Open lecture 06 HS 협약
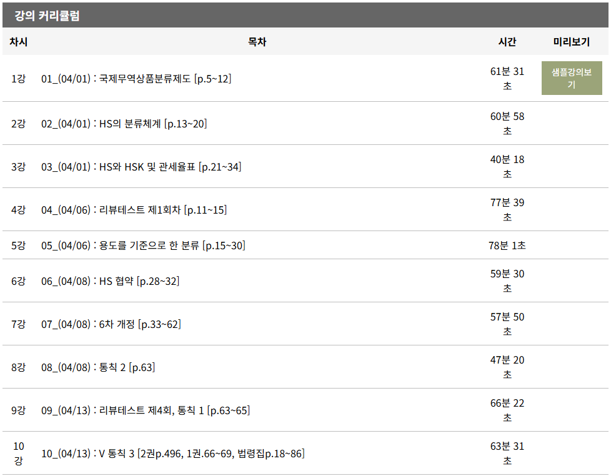The width and height of the screenshot is (611, 476). 110,281
